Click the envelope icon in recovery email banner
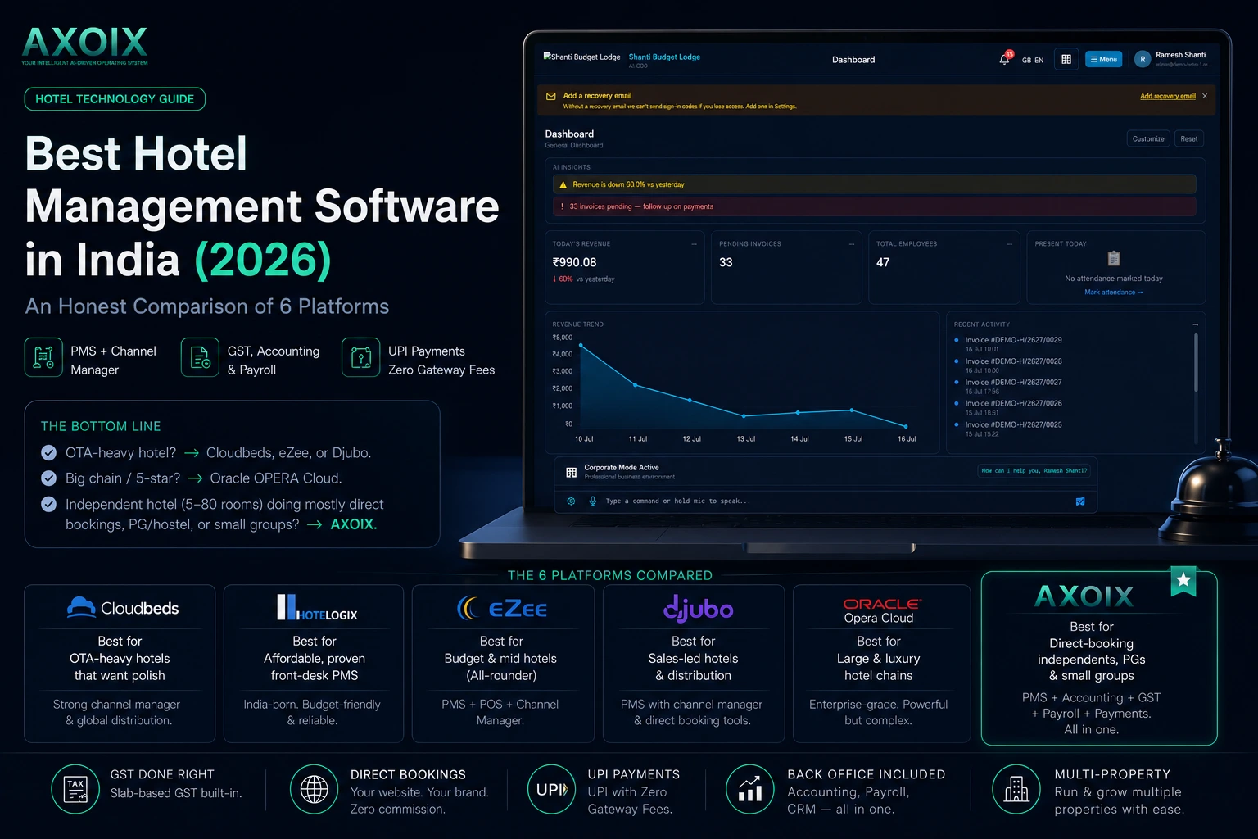 [551, 96]
